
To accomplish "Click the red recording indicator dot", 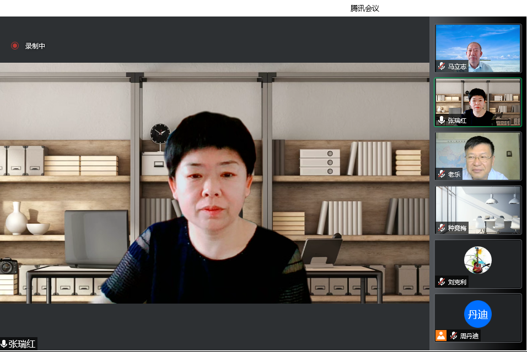I will 15,46.
